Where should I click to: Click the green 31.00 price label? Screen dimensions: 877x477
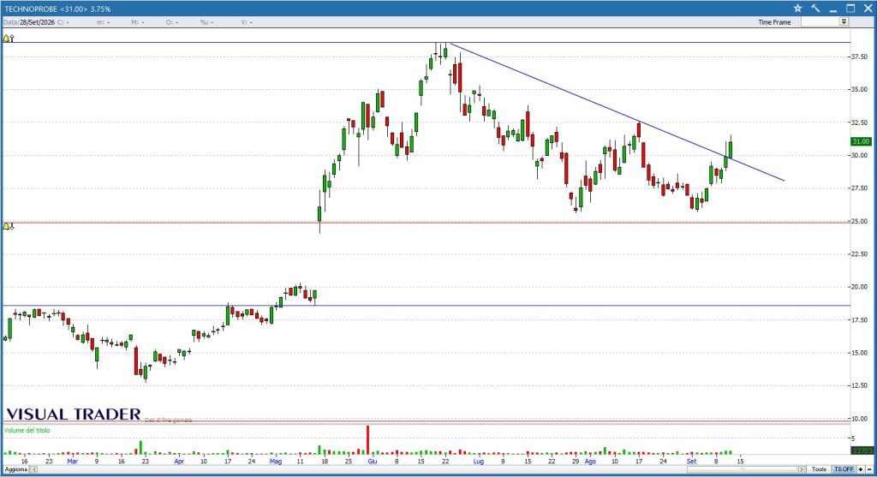pos(861,141)
